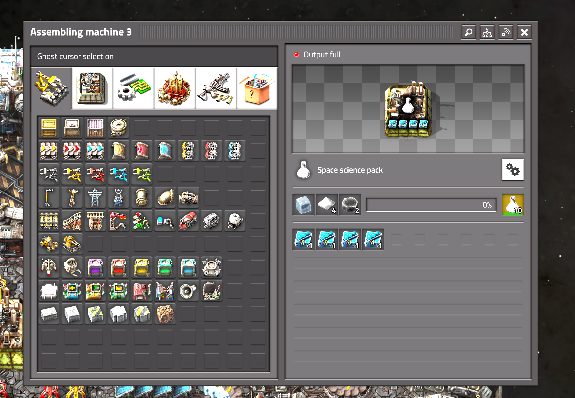Open the logistic network view button

pos(487,32)
